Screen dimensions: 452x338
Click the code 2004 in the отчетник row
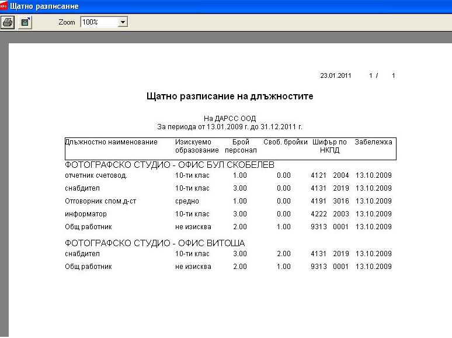coord(341,175)
